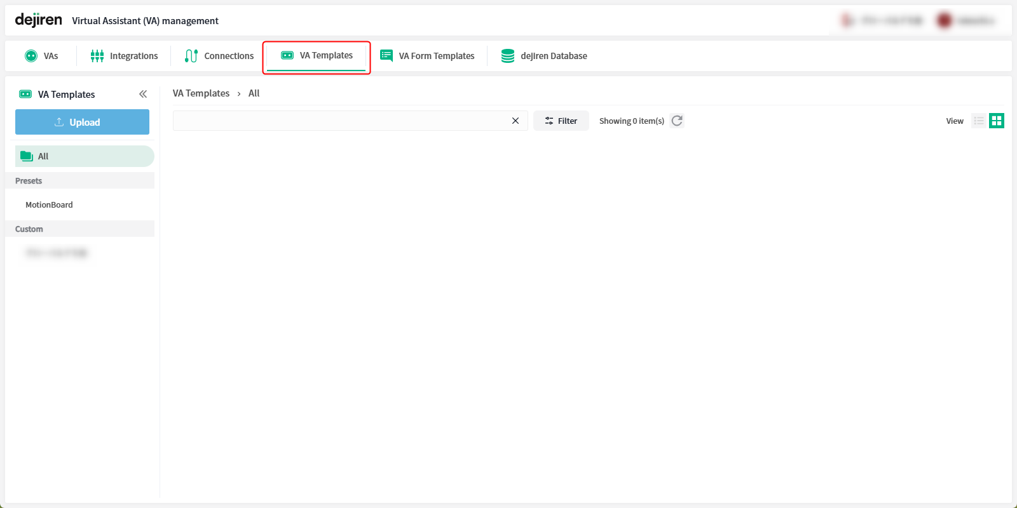This screenshot has width=1017, height=508.
Task: Click the dejiren logo
Action: [38, 20]
